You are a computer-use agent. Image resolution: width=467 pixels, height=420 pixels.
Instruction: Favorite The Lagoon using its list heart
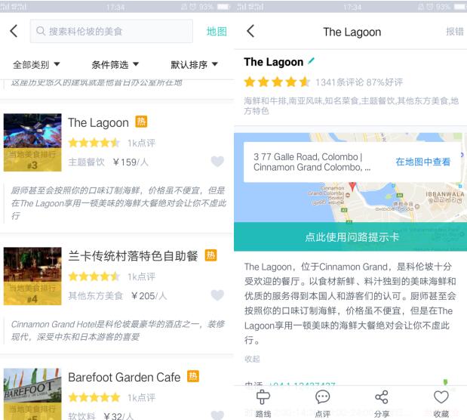click(x=217, y=162)
